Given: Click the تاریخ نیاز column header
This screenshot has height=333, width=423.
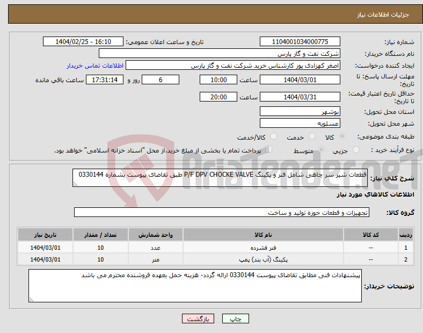Looking at the screenshot, I should coord(45,235).
